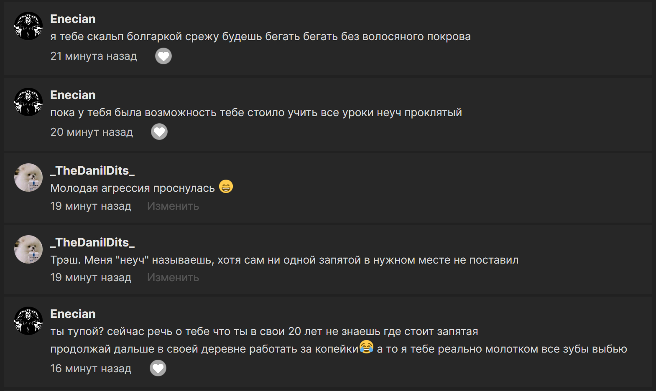Like the comment calling someone неуч проклятый

coord(159,132)
